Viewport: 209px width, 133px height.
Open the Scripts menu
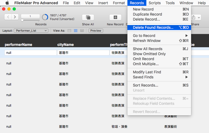point(155,3)
